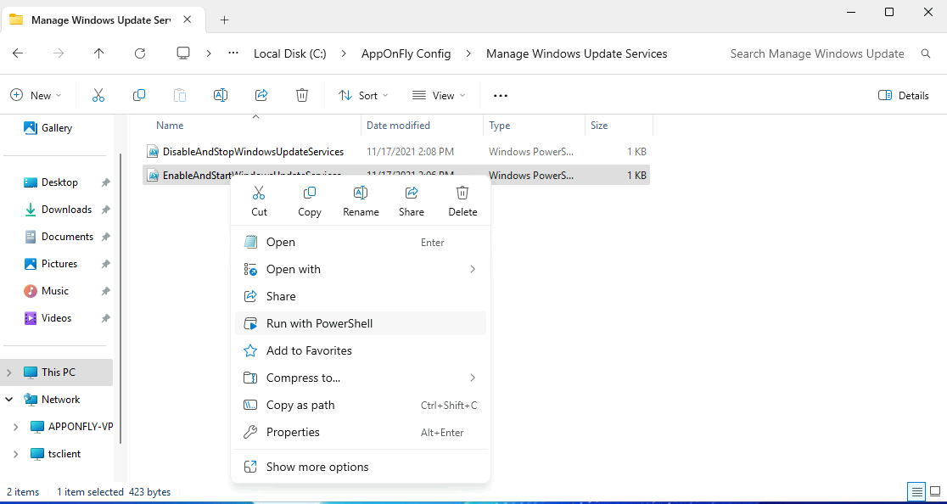Run the script with PowerShell
Image resolution: width=947 pixels, height=504 pixels.
pyautogui.click(x=318, y=323)
